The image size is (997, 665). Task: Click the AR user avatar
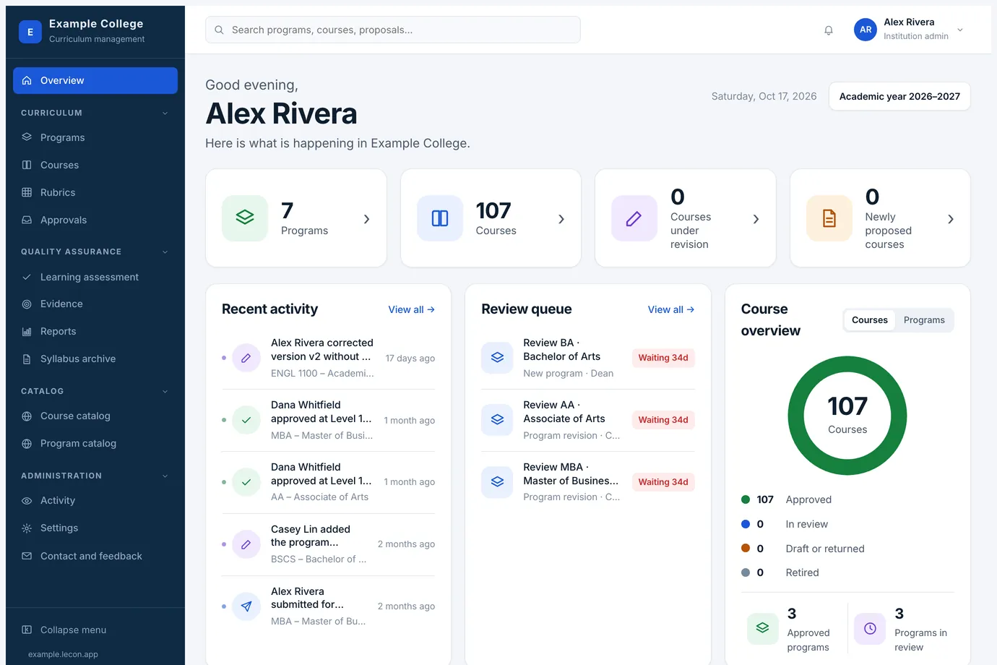pos(866,30)
